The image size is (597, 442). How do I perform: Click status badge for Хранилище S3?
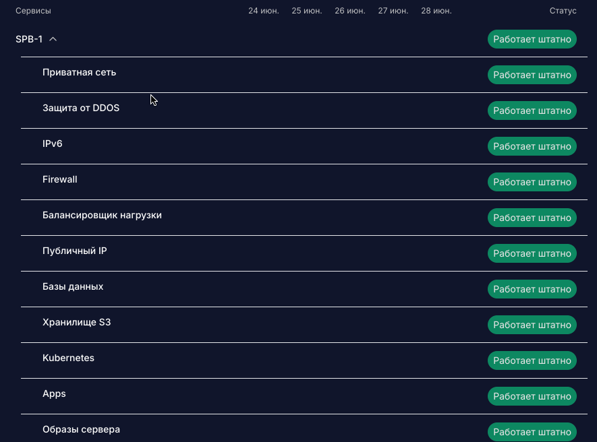click(532, 325)
